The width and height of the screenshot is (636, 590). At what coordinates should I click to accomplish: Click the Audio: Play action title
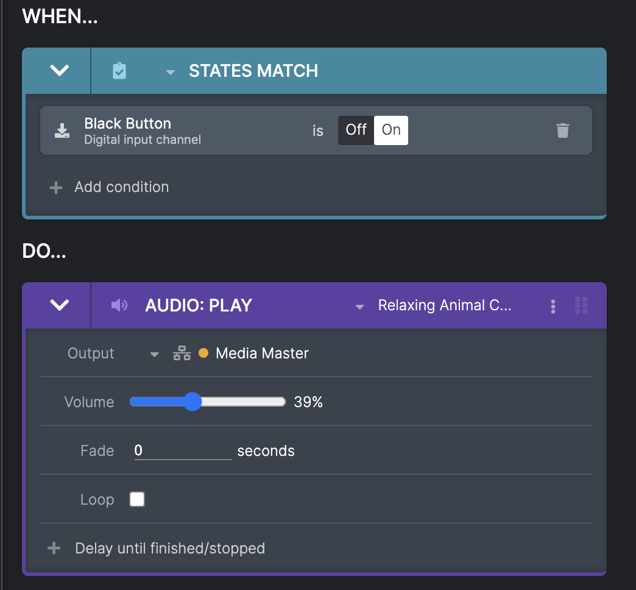coord(199,305)
